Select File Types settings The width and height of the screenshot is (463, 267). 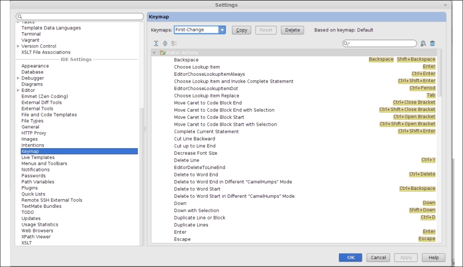32,121
